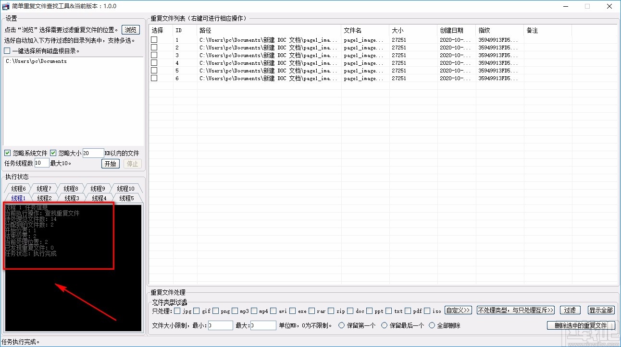Tick the checkbox for row ID 1
Viewport: 621px width, 347px height.
154,40
